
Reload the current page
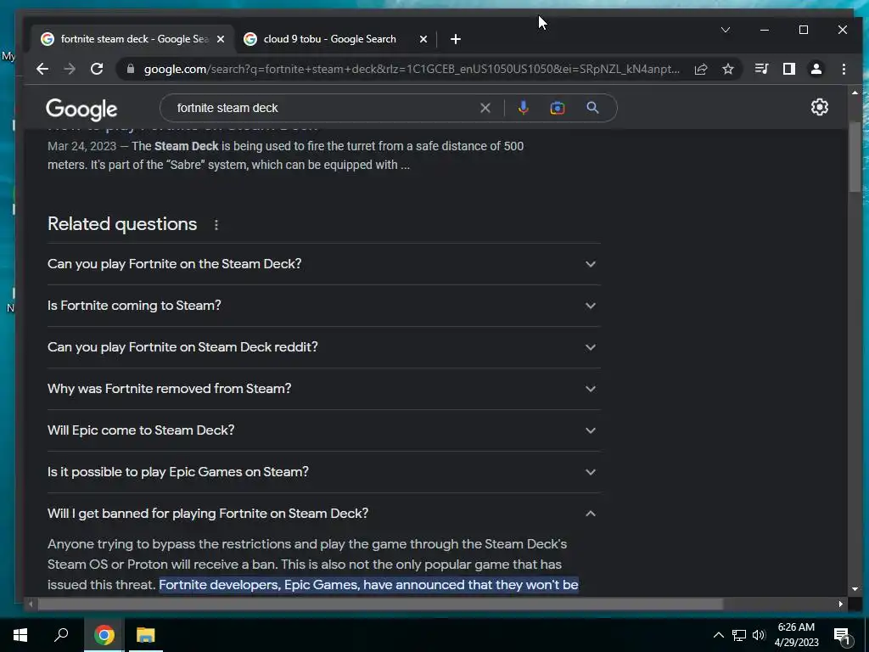click(x=97, y=69)
